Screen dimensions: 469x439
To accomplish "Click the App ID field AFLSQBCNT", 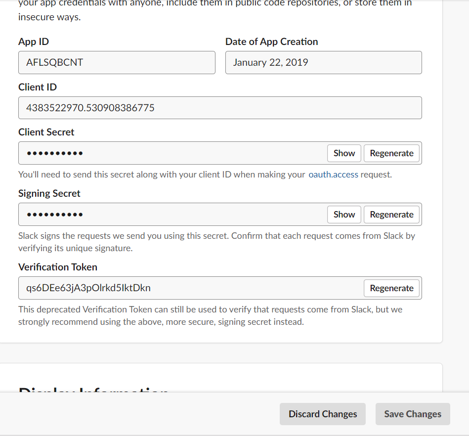I will tap(117, 63).
